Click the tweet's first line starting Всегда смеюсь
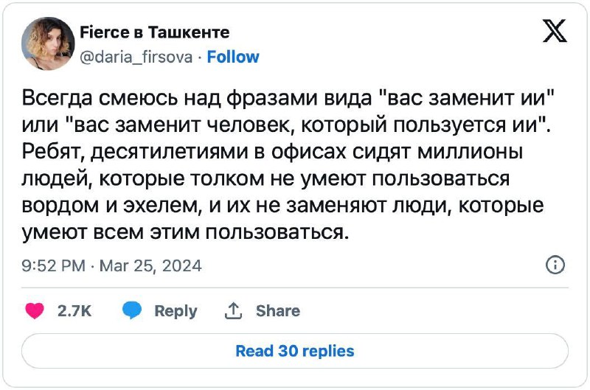 pyautogui.click(x=288, y=98)
